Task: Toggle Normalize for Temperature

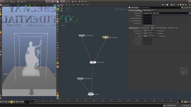Action: click(x=157, y=33)
